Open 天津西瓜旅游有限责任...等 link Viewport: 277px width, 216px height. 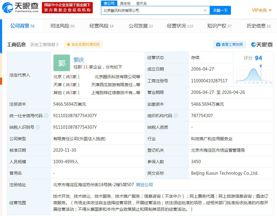(116, 85)
